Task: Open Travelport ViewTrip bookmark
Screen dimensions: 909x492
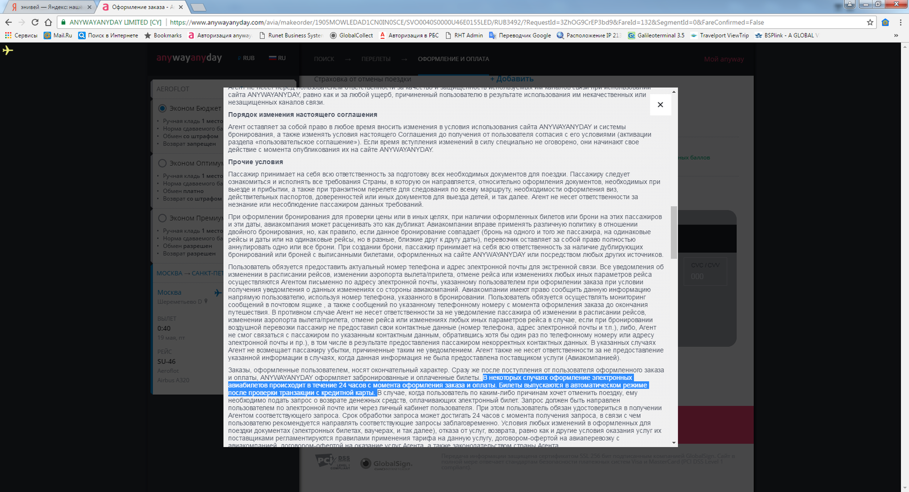Action: coord(720,35)
